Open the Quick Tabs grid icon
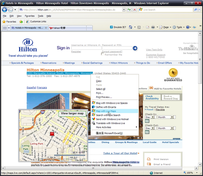The image size is (203, 176). click(5, 28)
